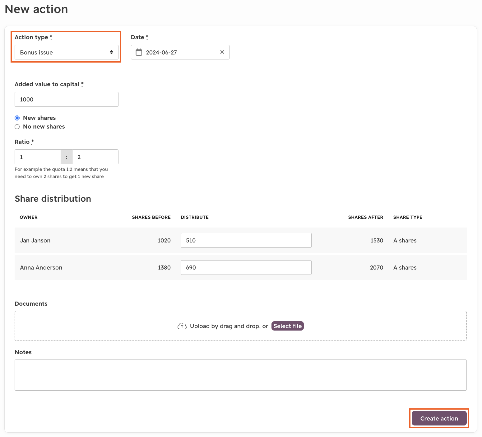Edit Anna Anderson's distribute field

[x=246, y=267]
